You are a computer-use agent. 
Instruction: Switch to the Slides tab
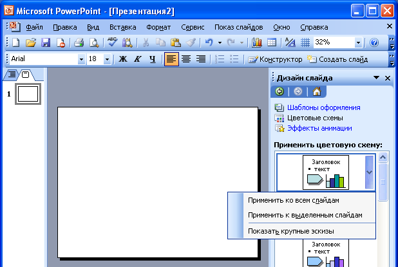pos(26,75)
